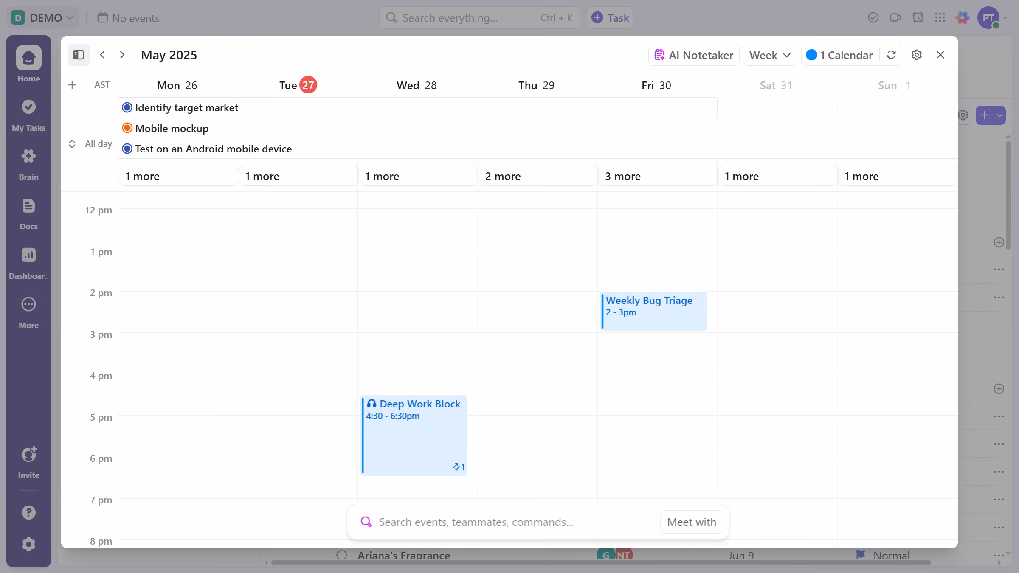Expand 2 more under Thu 29

tap(538, 176)
